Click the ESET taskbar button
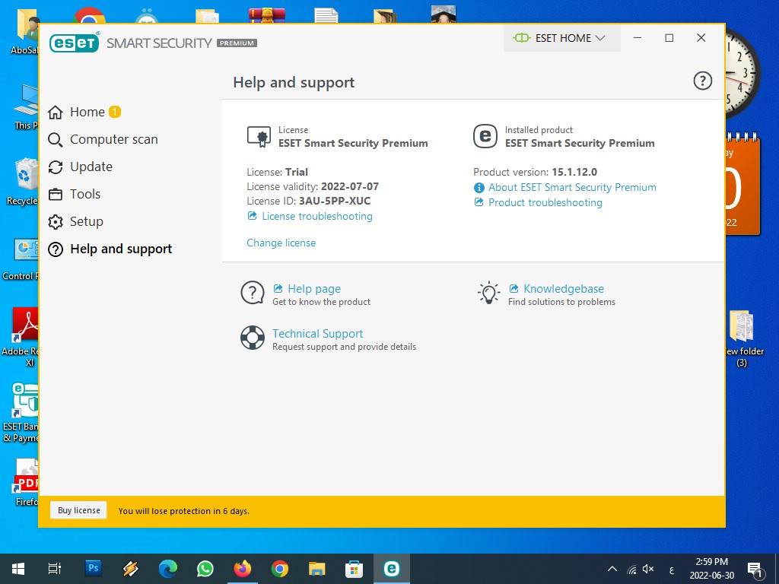 [x=392, y=569]
